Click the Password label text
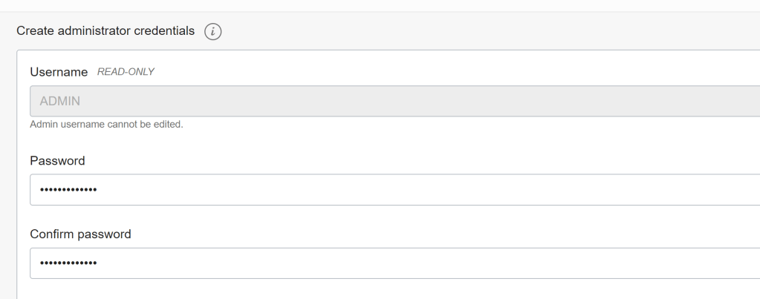Viewport: 760px width, 299px height. (x=57, y=160)
